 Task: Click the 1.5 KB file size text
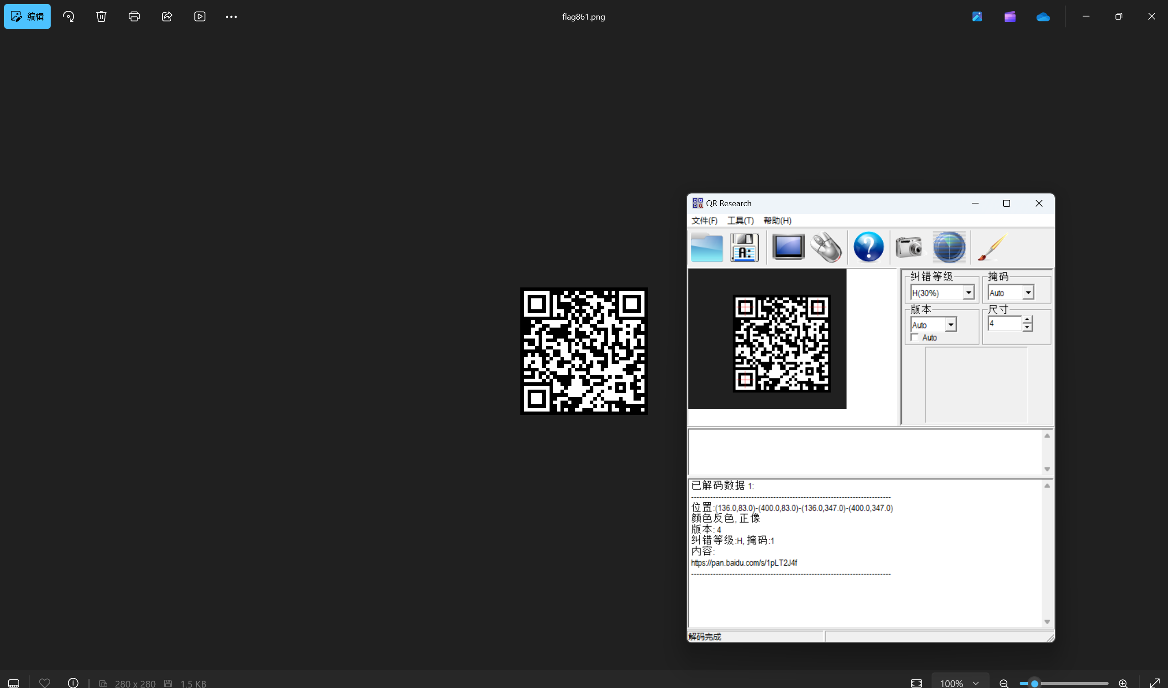193,683
